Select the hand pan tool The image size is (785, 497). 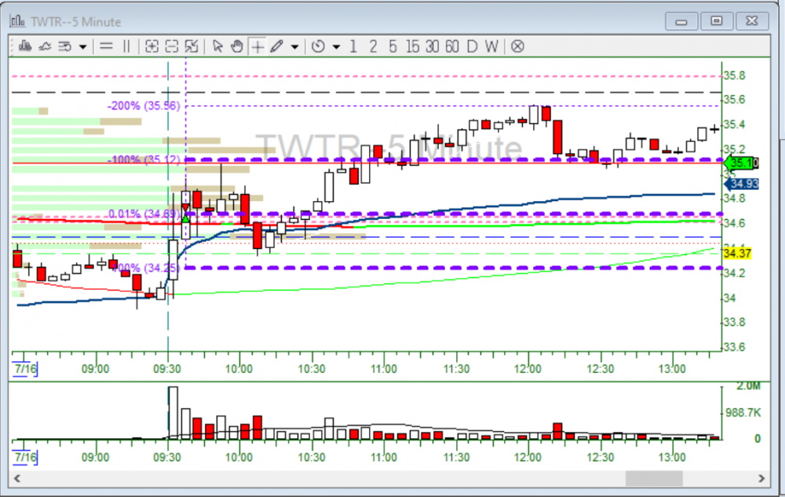click(237, 46)
